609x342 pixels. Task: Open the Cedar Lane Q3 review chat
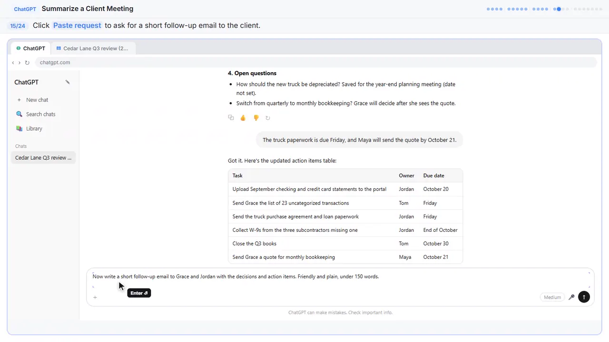tap(43, 158)
